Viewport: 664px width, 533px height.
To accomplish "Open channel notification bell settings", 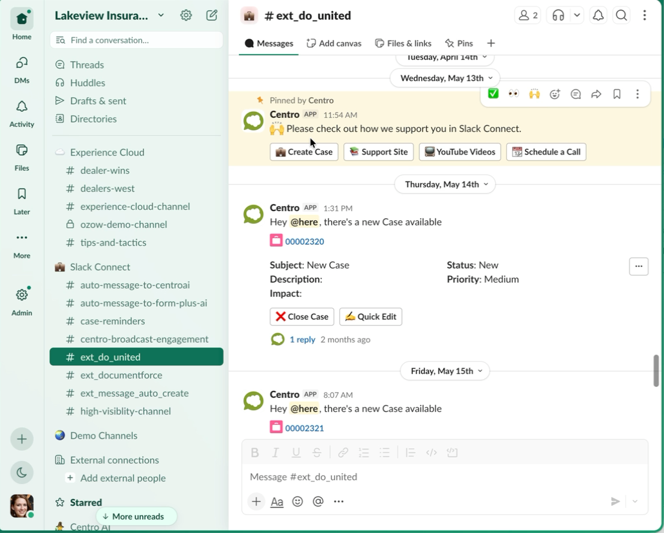I will pyautogui.click(x=598, y=15).
